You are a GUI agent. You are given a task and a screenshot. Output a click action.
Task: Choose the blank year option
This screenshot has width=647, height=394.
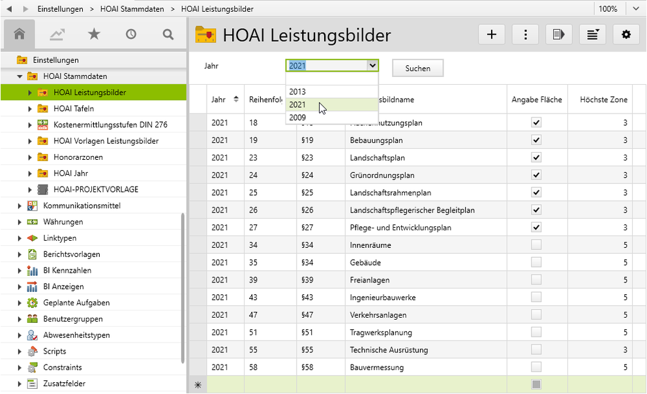click(332, 79)
